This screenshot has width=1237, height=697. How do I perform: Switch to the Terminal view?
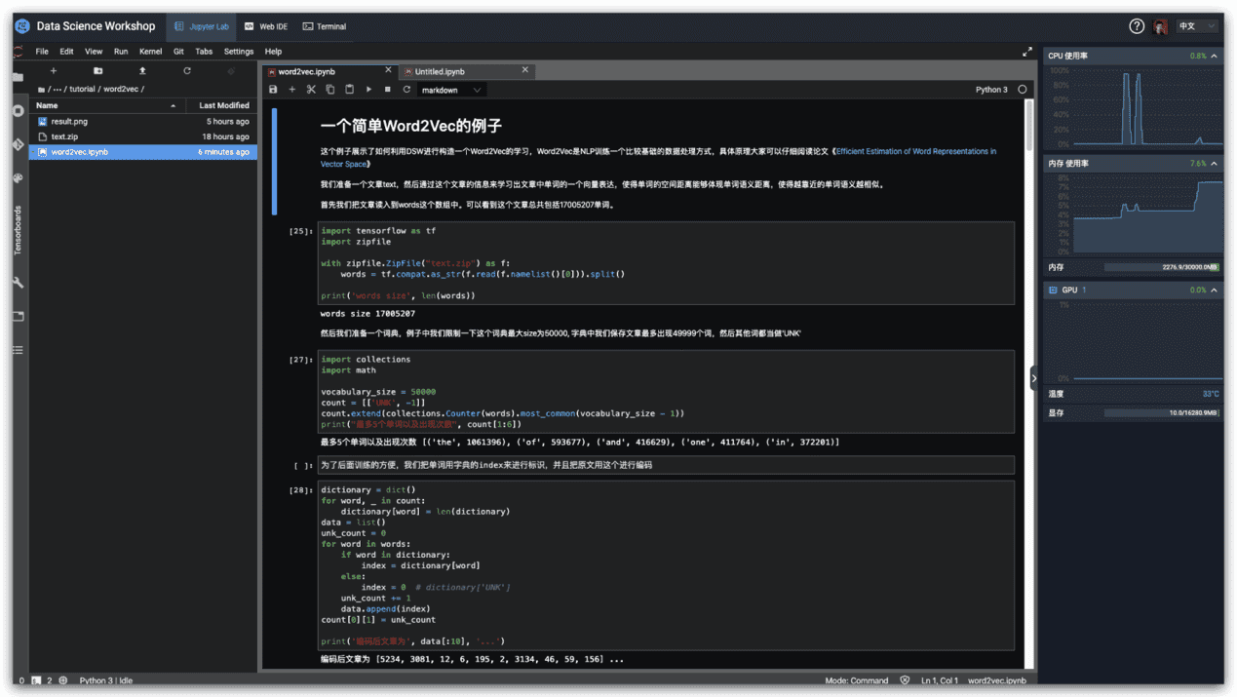[x=325, y=26]
